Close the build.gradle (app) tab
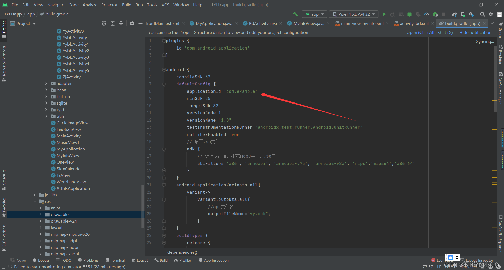The height and width of the screenshot is (270, 504). point(484,23)
